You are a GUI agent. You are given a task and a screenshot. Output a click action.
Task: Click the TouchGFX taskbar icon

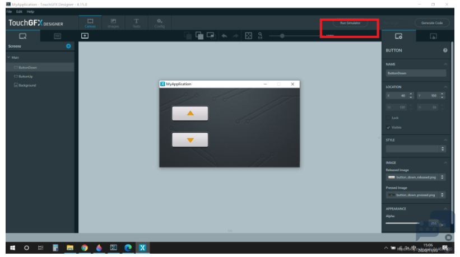142,248
